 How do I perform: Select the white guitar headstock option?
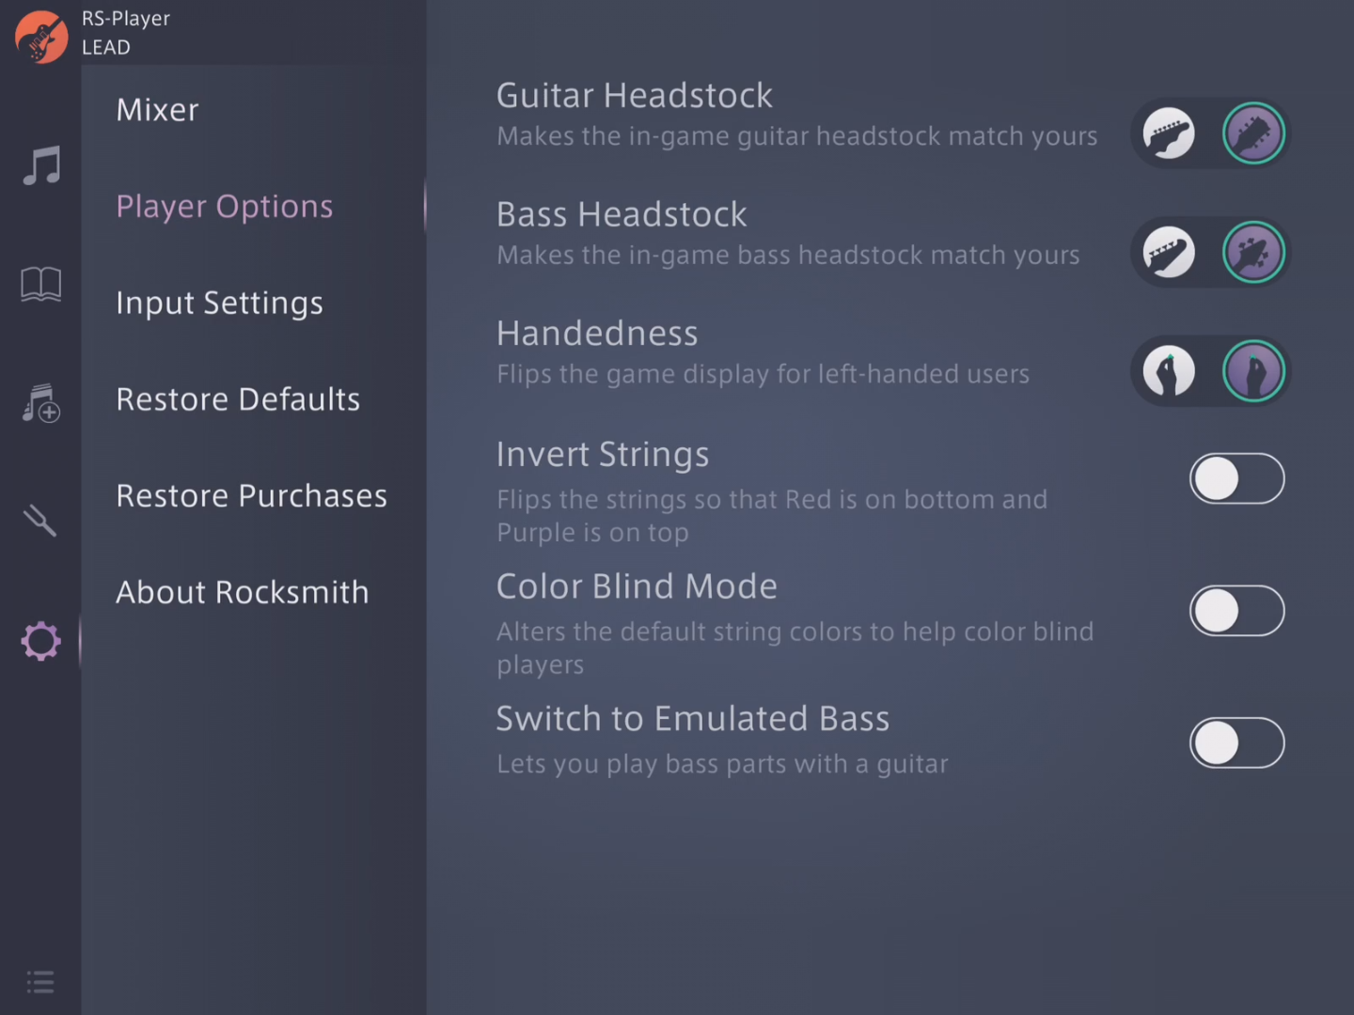coord(1169,133)
